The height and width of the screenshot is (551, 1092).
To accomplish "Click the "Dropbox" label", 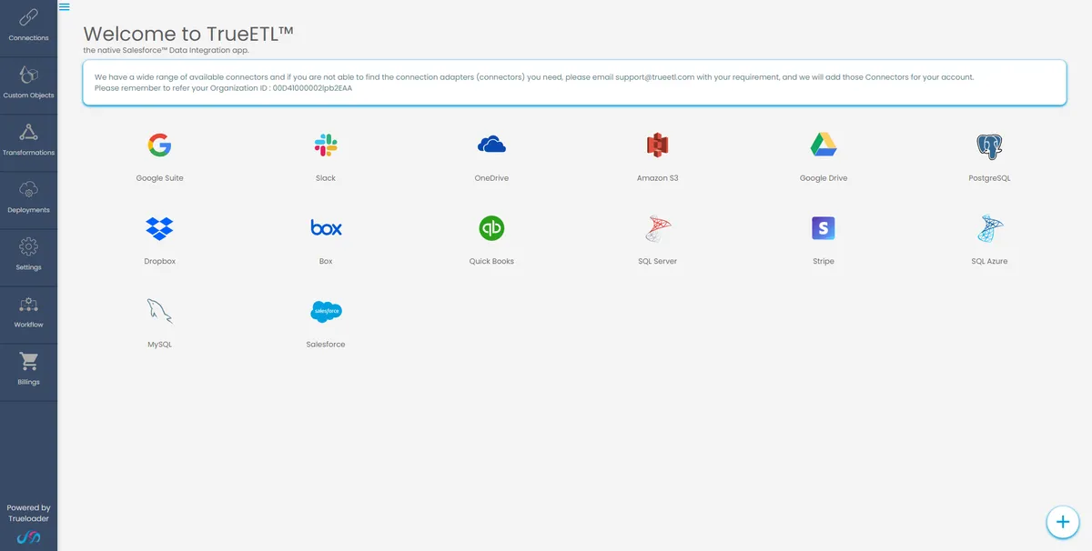I will point(159,261).
